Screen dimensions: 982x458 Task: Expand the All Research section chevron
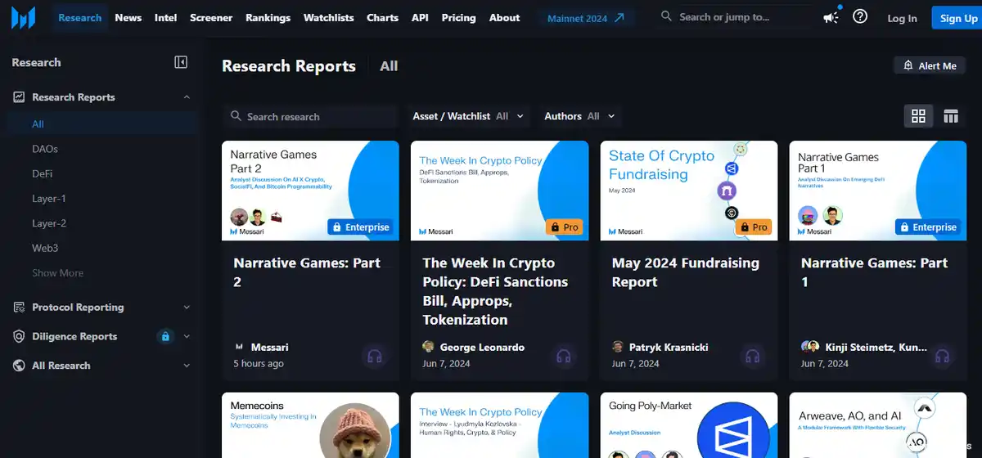pos(187,366)
